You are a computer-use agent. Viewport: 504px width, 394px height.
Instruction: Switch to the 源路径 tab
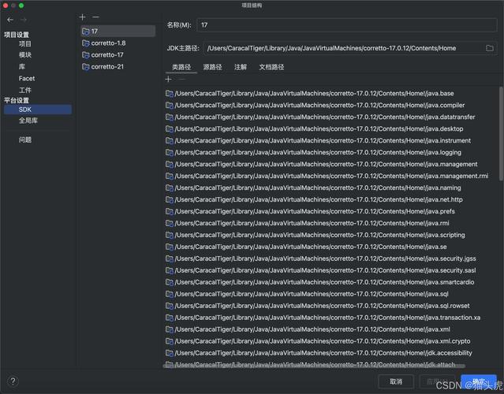click(212, 68)
